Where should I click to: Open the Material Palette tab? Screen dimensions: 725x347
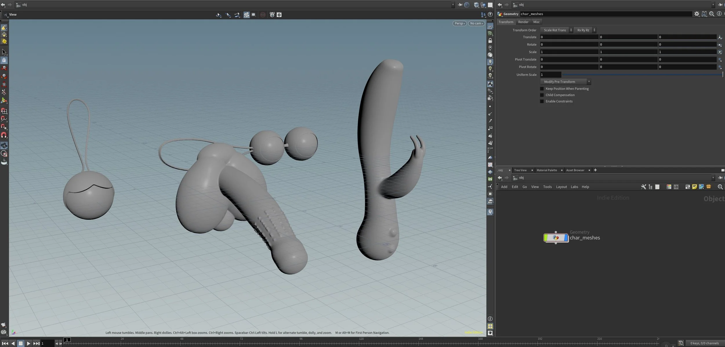pos(547,170)
